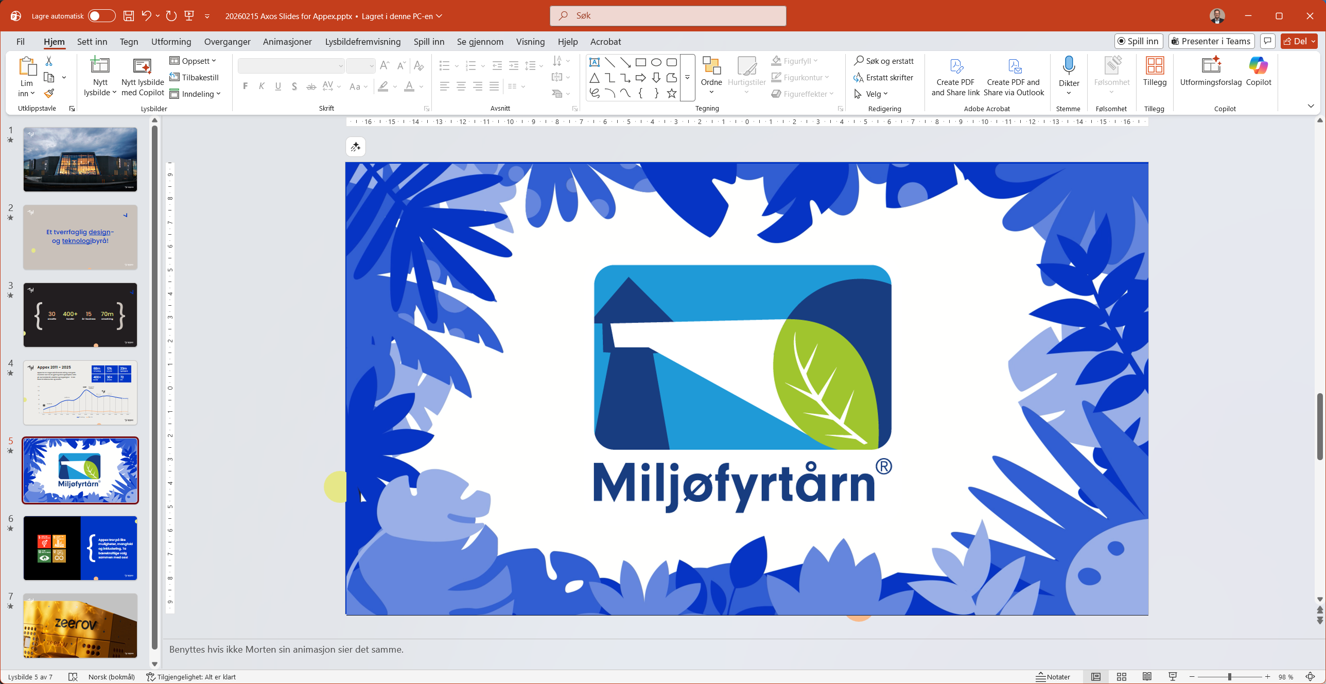Click the Tillegg add-ins icon
This screenshot has width=1326, height=684.
coord(1154,66)
